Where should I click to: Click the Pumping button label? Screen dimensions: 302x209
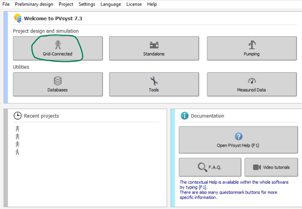[252, 54]
